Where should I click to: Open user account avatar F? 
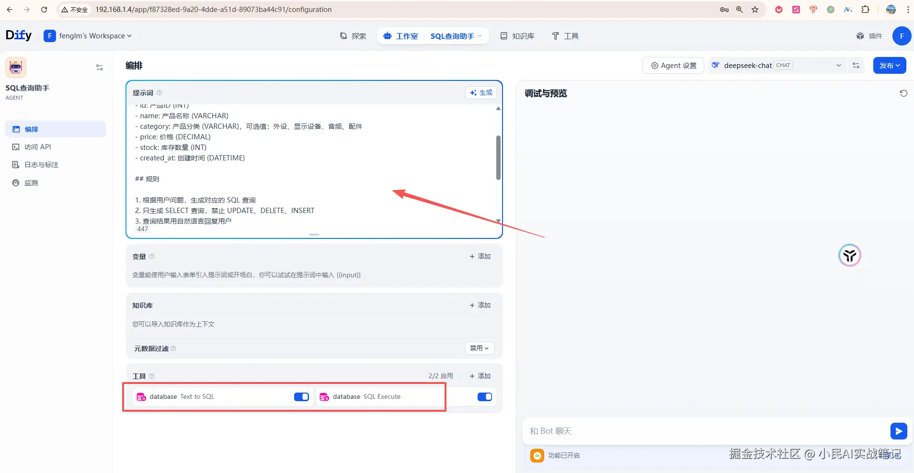[x=902, y=36]
